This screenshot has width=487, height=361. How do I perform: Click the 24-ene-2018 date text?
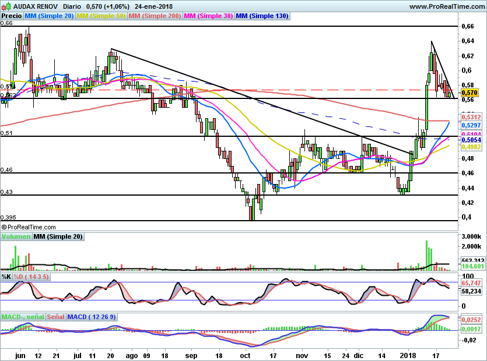(154, 6)
